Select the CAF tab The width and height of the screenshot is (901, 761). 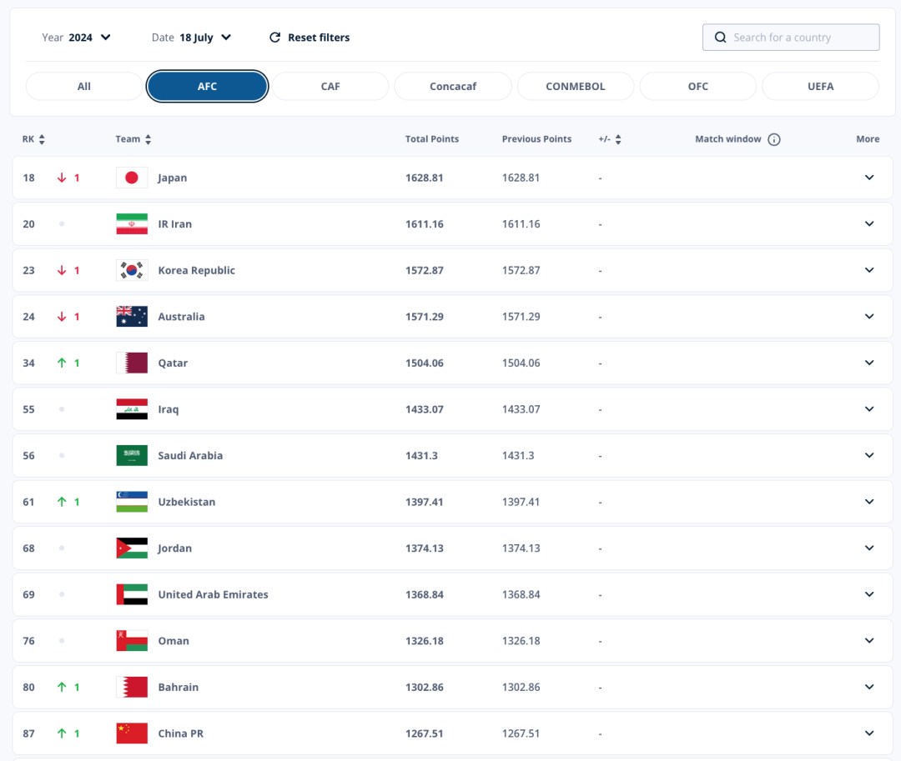[330, 86]
